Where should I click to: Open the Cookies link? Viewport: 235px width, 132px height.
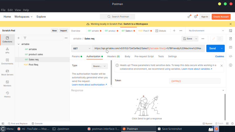(x=219, y=56)
